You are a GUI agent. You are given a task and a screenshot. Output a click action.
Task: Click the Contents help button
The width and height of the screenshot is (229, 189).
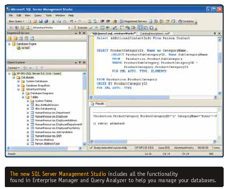point(186,21)
